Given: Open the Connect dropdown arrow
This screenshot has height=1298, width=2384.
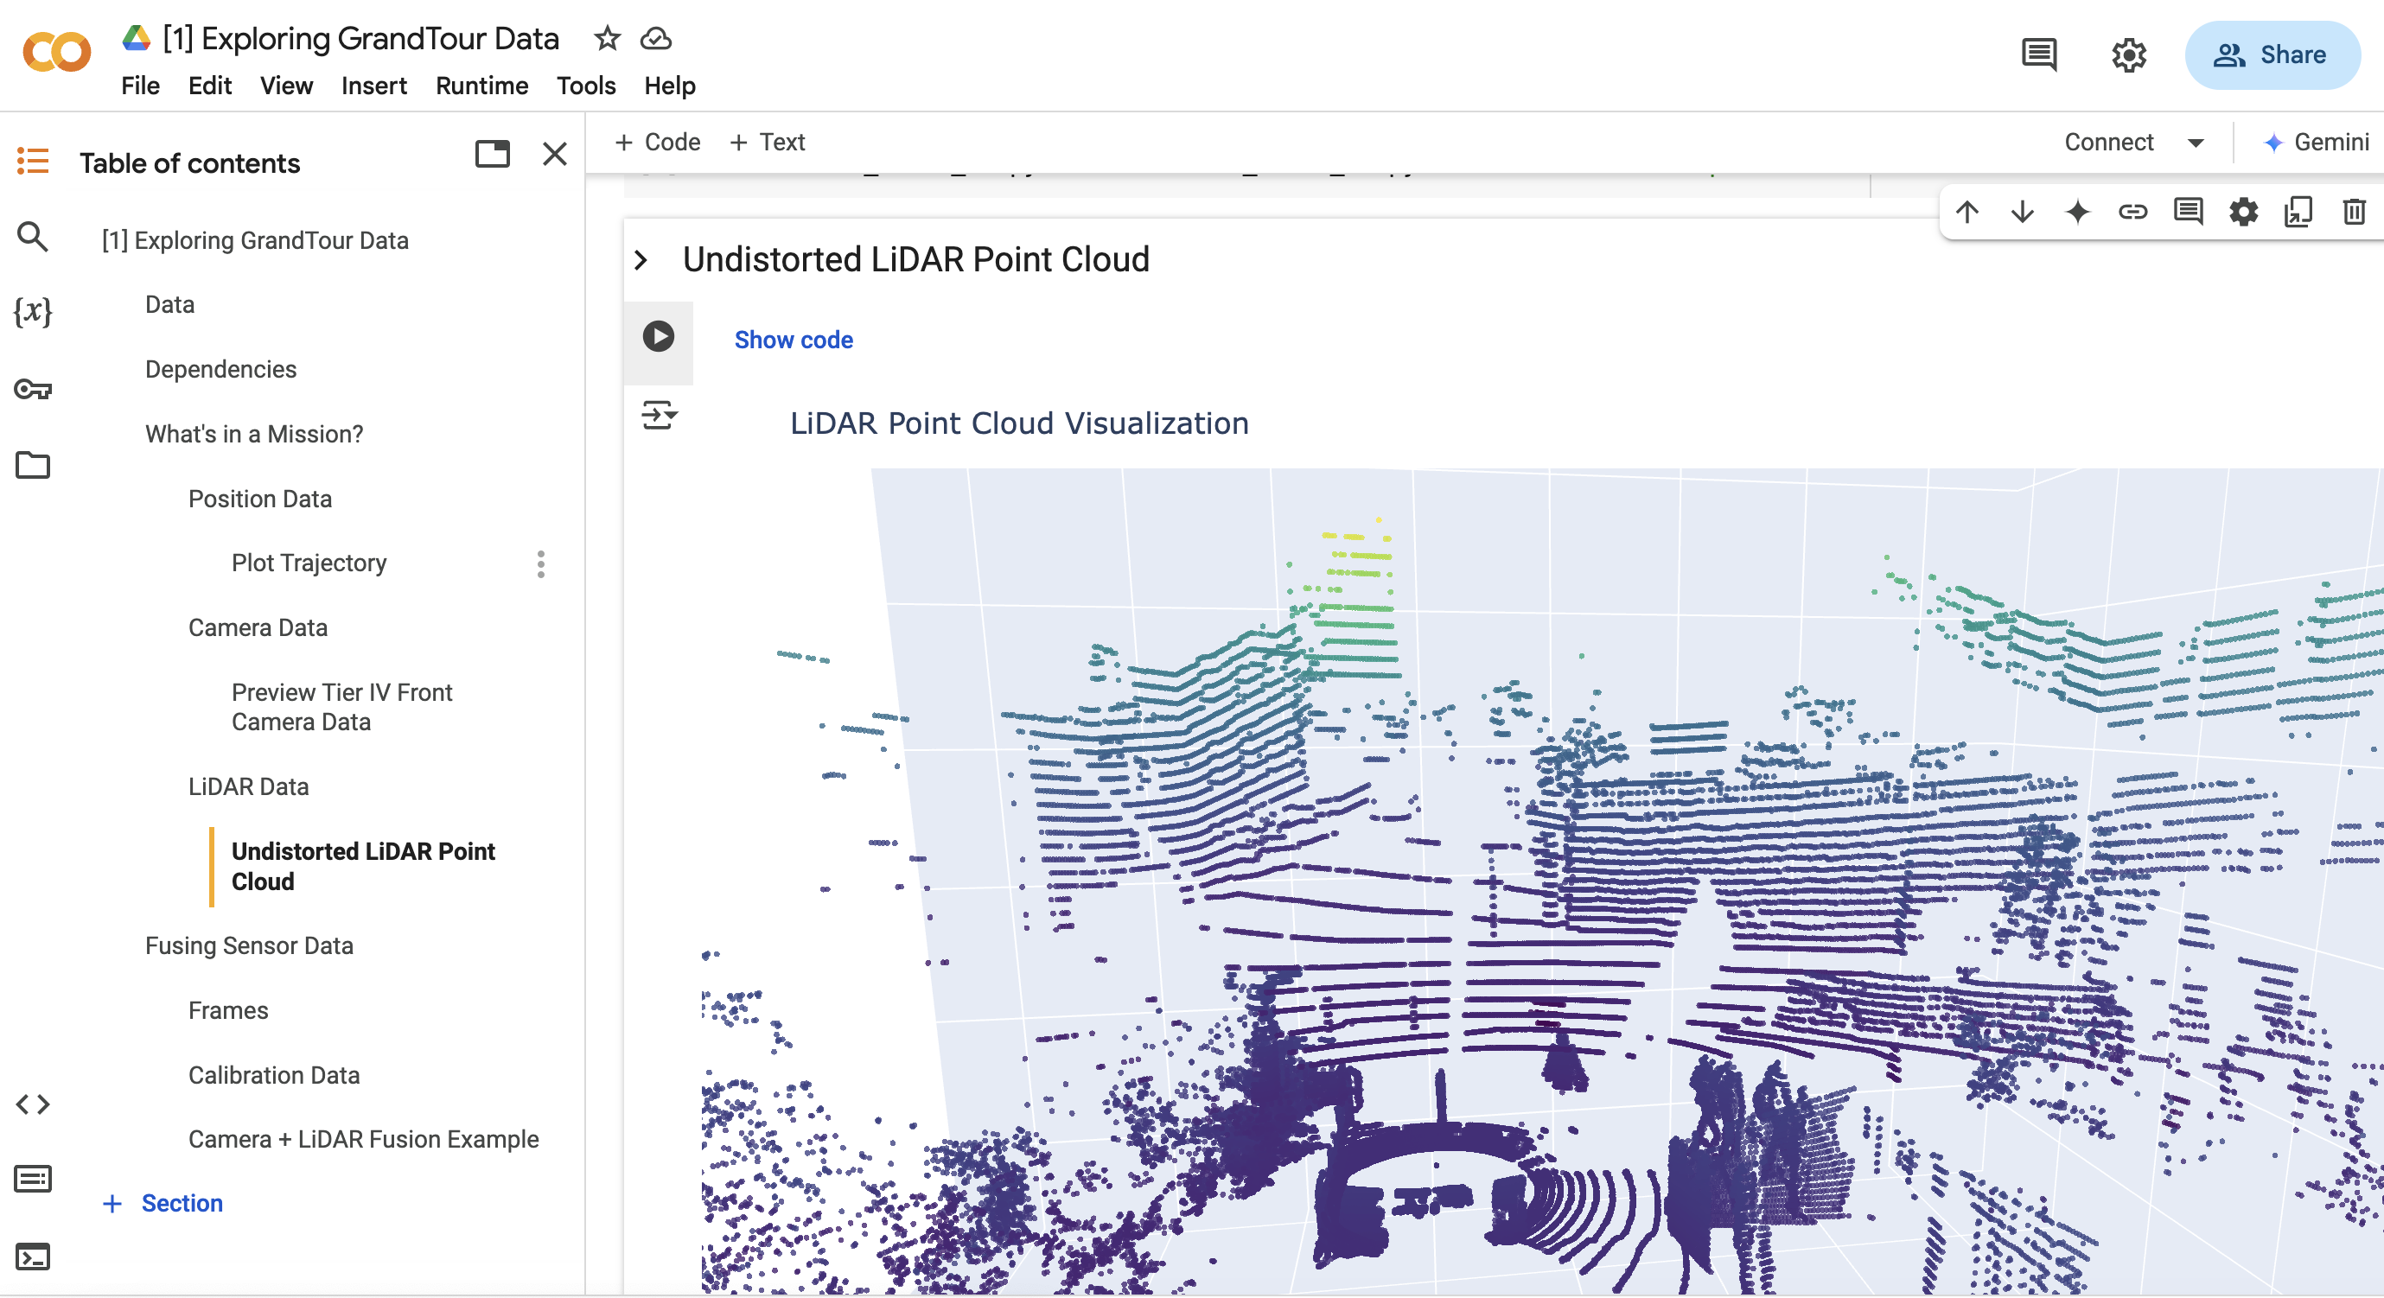Looking at the screenshot, I should [x=2196, y=143].
